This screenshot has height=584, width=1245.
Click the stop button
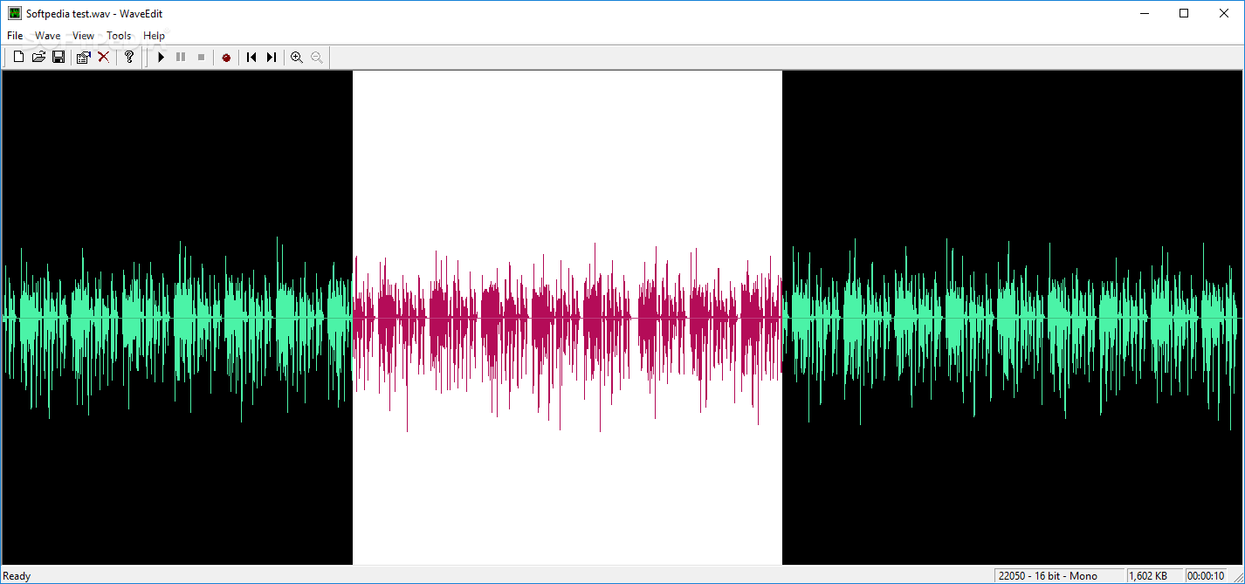click(201, 57)
